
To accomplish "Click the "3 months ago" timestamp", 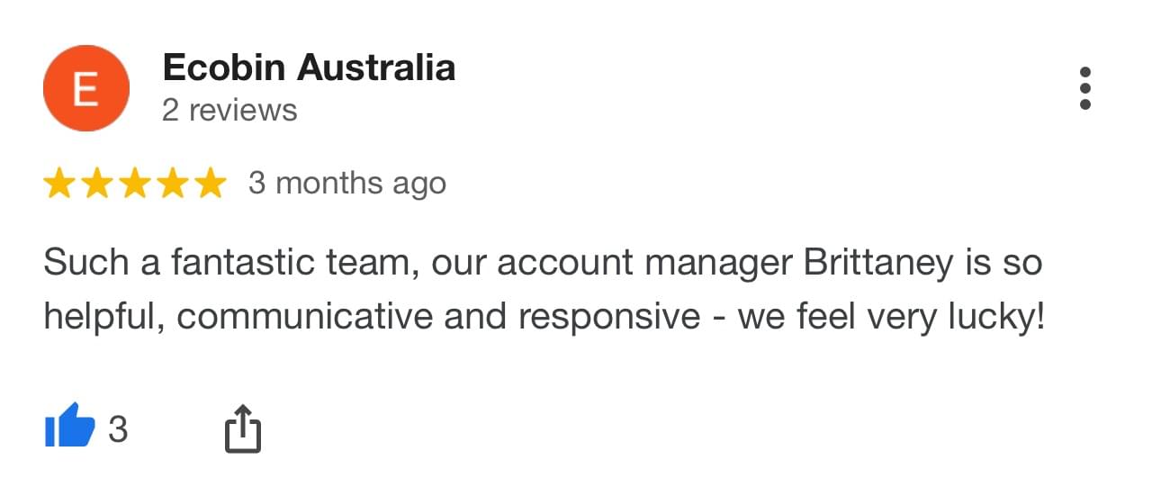I will pyautogui.click(x=347, y=184).
